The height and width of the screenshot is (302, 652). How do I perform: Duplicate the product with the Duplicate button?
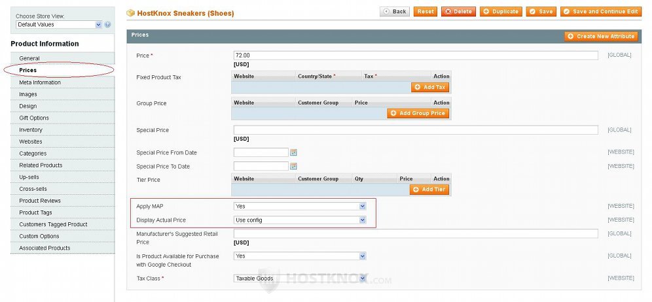coord(501,12)
